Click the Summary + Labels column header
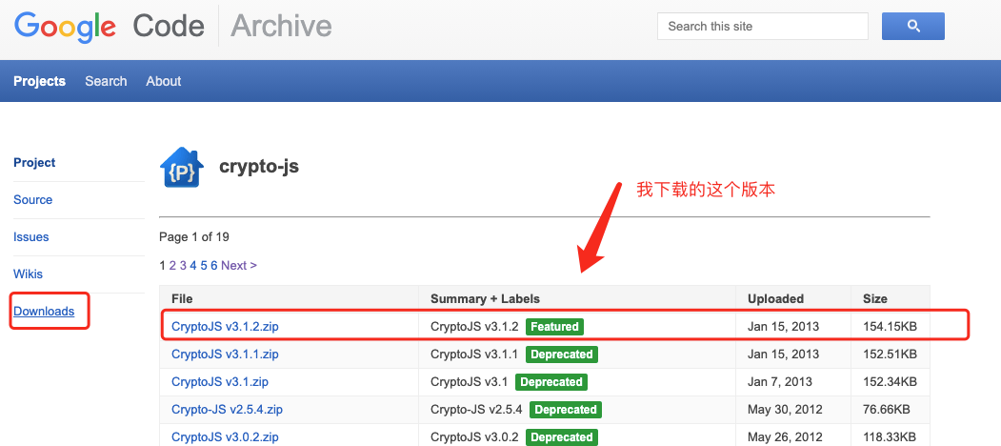This screenshot has width=1001, height=446. tap(485, 298)
